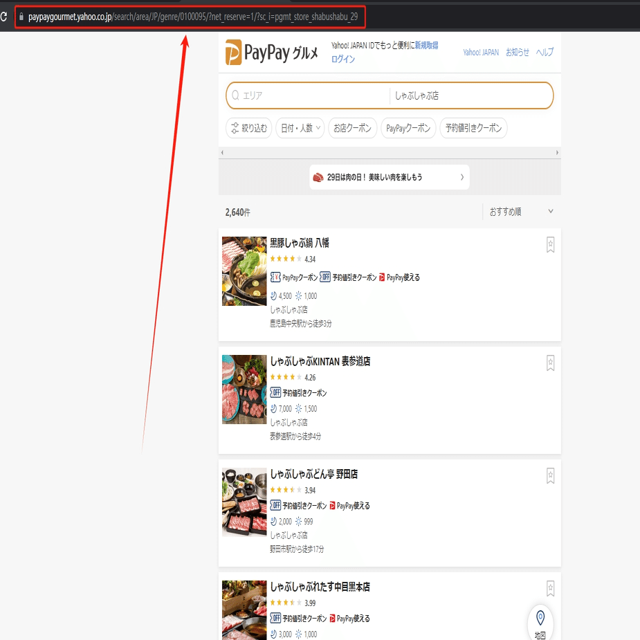Click PayPay使える icon on どん亭 野田店
The width and height of the screenshot is (640, 640).
[x=332, y=506]
